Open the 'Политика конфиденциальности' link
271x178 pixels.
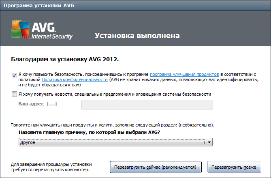(x=75, y=79)
